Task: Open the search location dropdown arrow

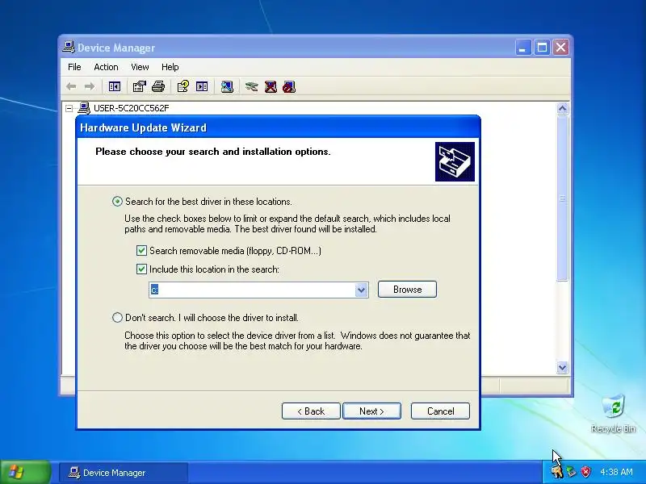Action: tap(361, 290)
